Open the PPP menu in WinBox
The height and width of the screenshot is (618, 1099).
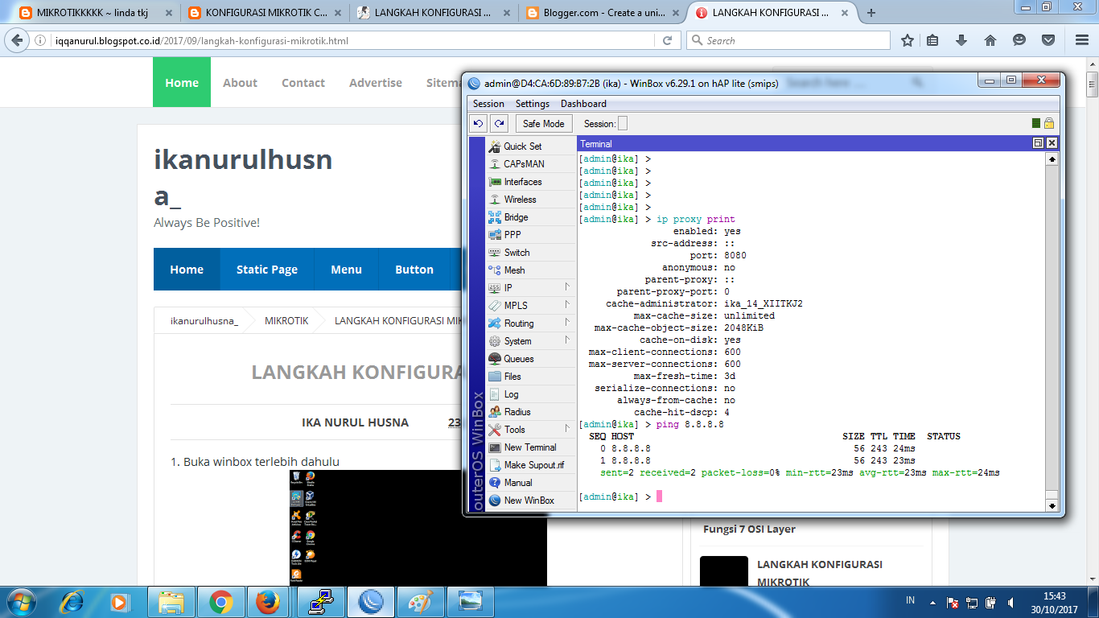(x=531, y=235)
